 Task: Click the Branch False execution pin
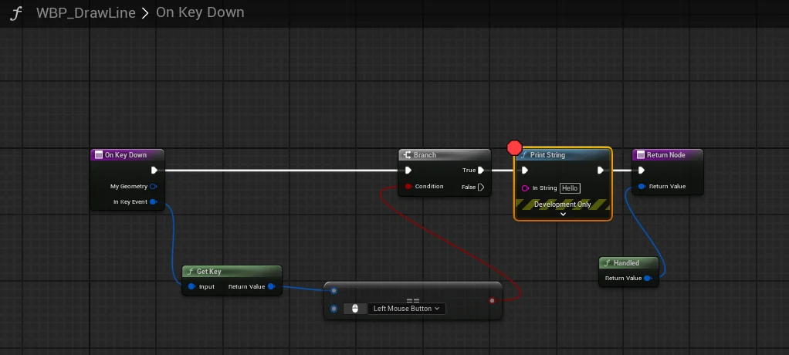(481, 187)
